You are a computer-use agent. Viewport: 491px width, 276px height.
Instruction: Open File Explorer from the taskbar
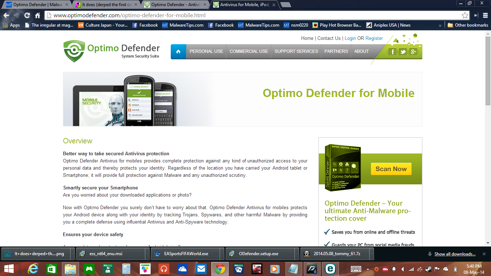70,269
